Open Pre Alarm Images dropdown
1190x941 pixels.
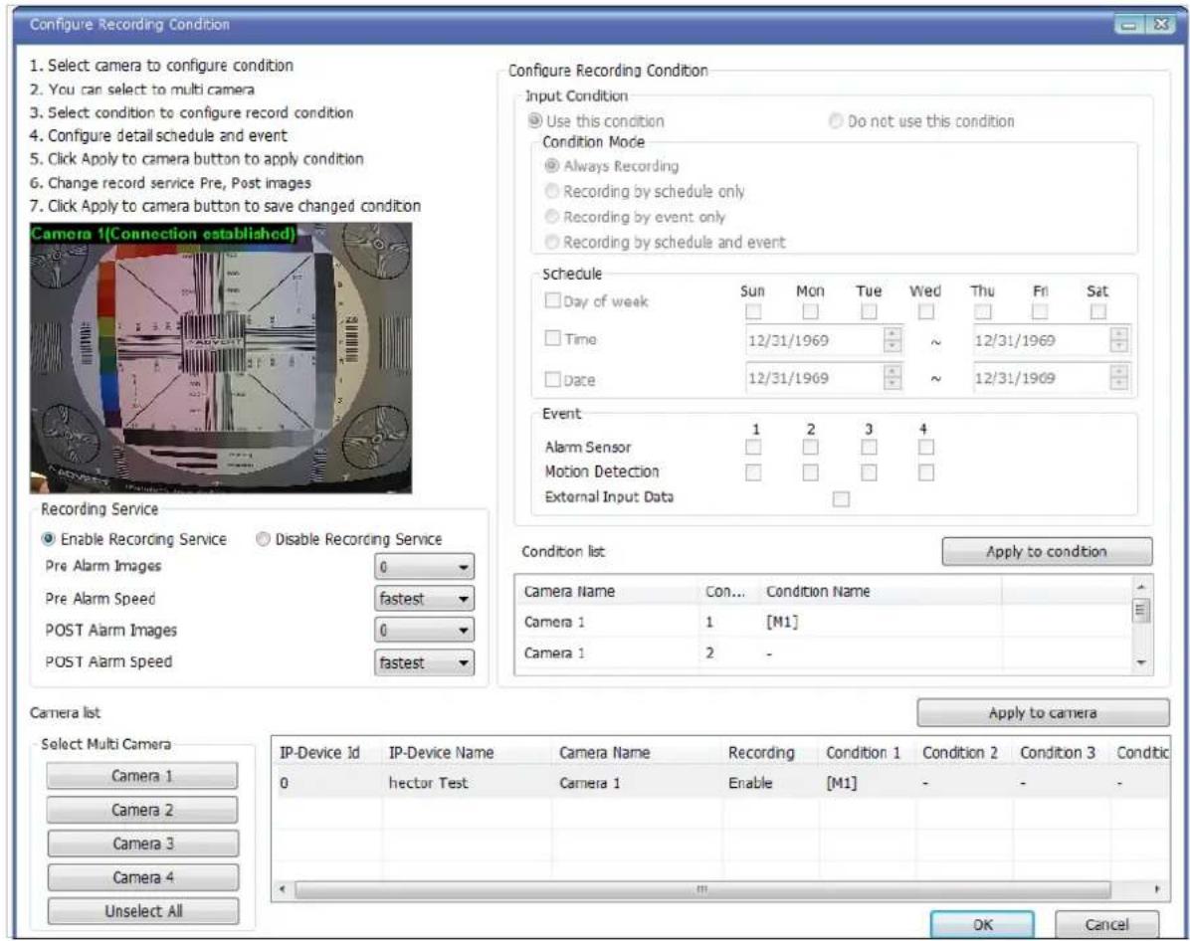[424, 567]
